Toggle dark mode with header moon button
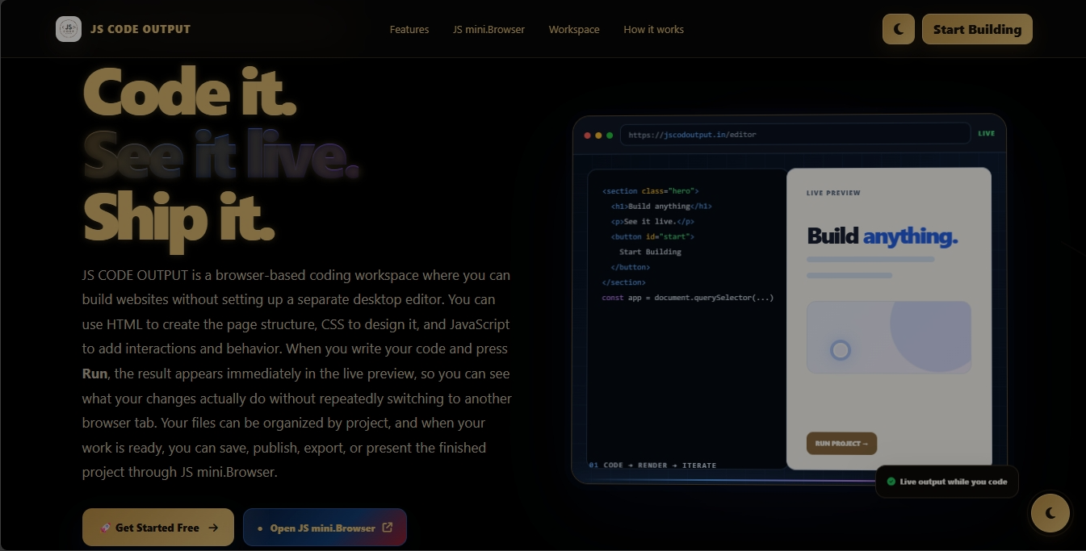Viewport: 1086px width, 551px height. (899, 29)
